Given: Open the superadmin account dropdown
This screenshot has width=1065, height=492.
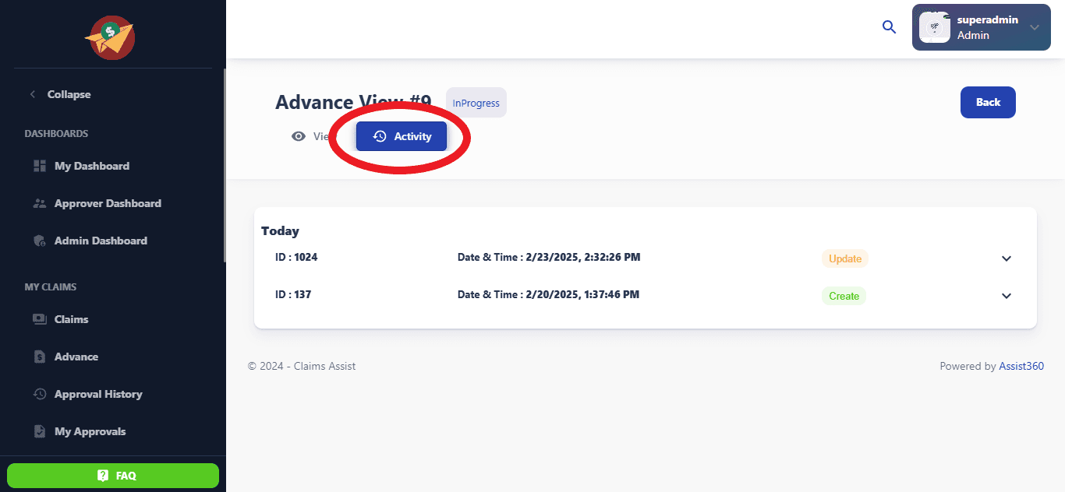Looking at the screenshot, I should pyautogui.click(x=1035, y=27).
